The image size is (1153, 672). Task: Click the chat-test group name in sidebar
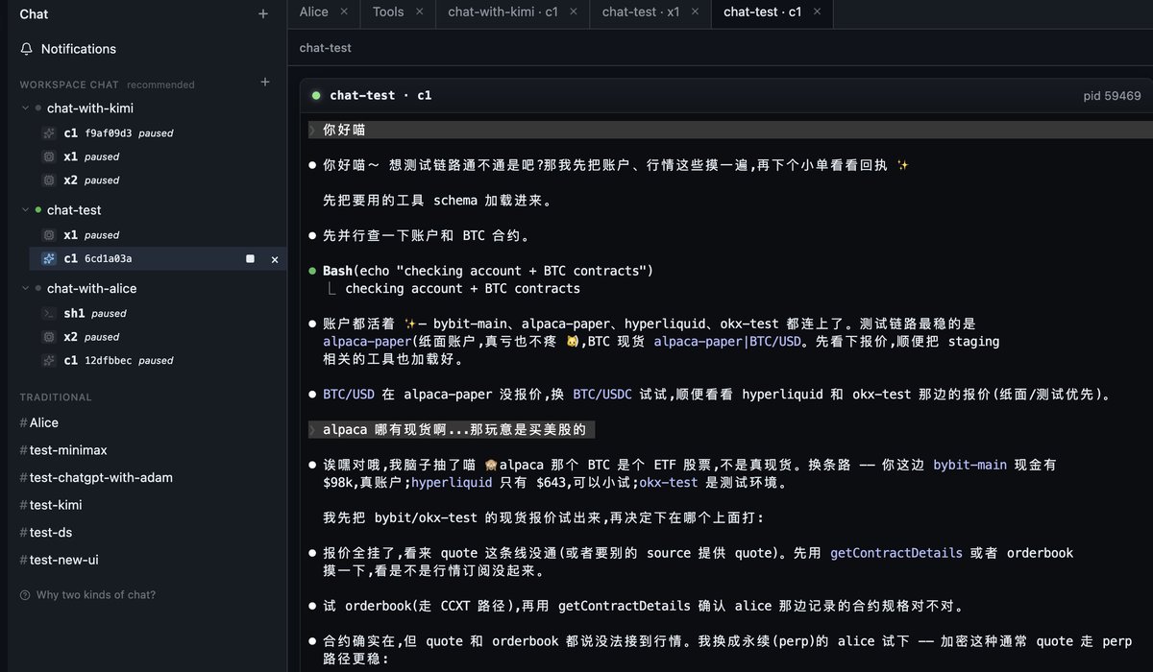coord(74,210)
